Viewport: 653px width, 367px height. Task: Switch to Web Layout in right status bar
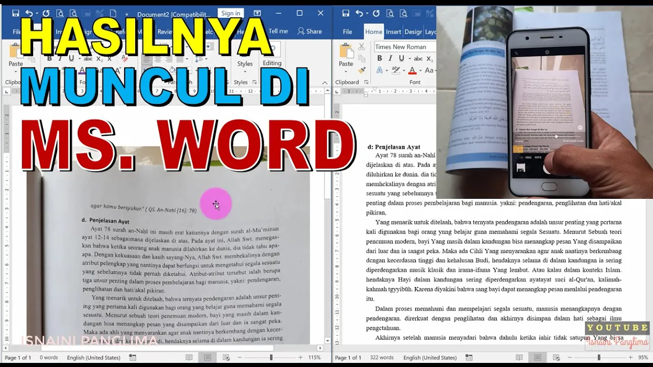click(x=556, y=358)
